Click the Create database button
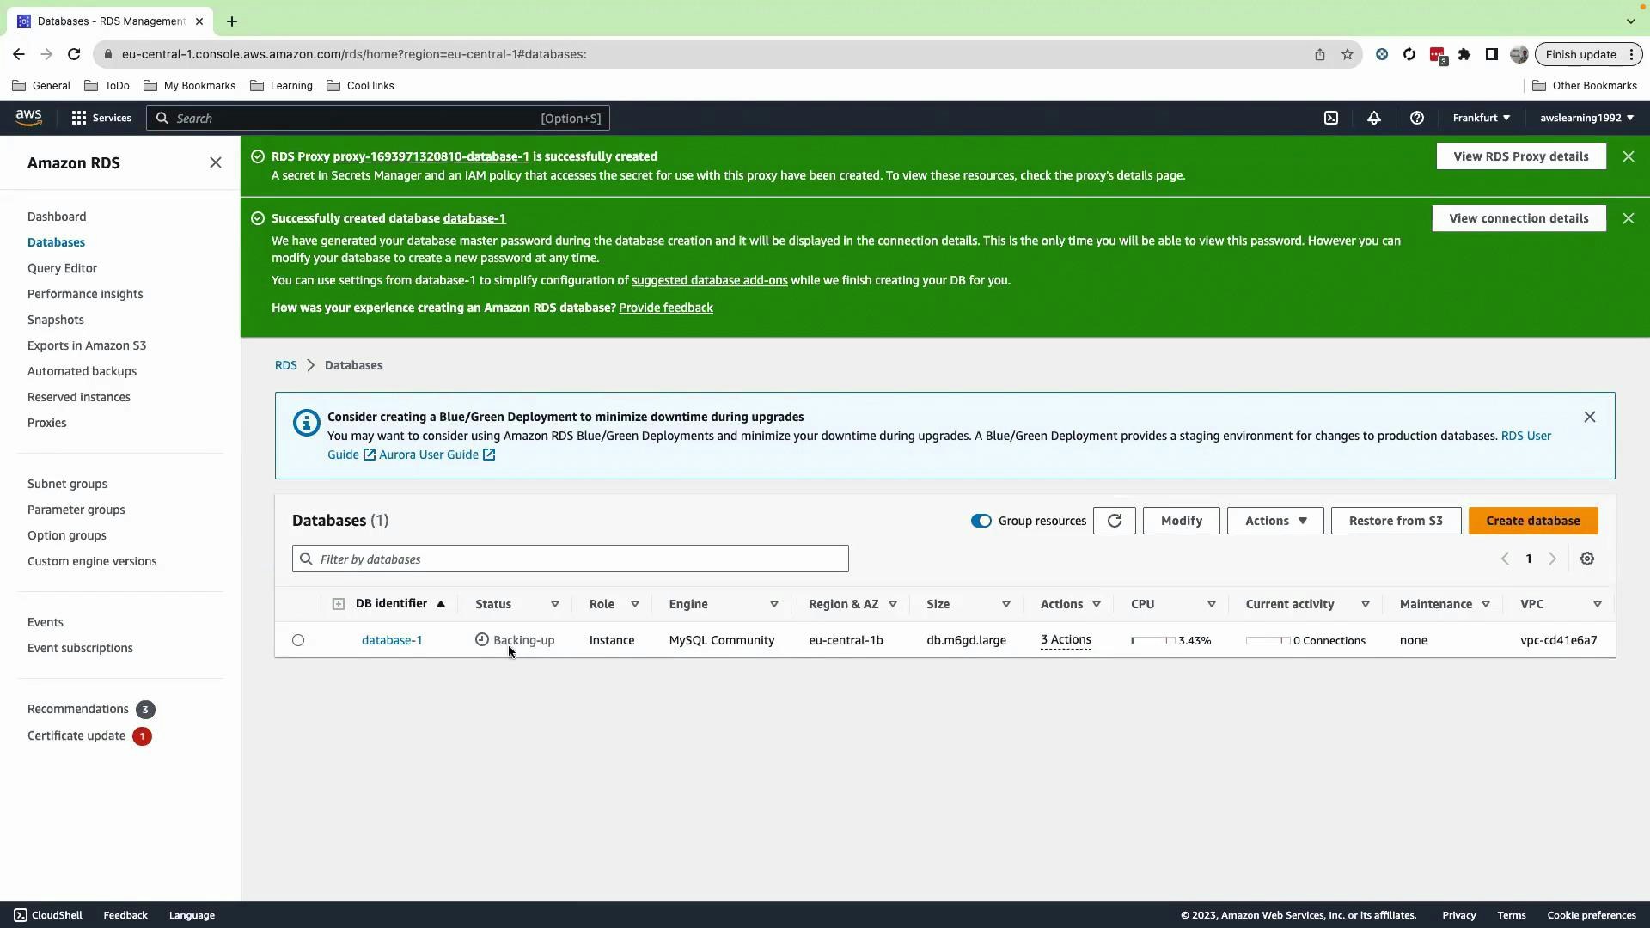This screenshot has height=928, width=1650. tap(1533, 521)
